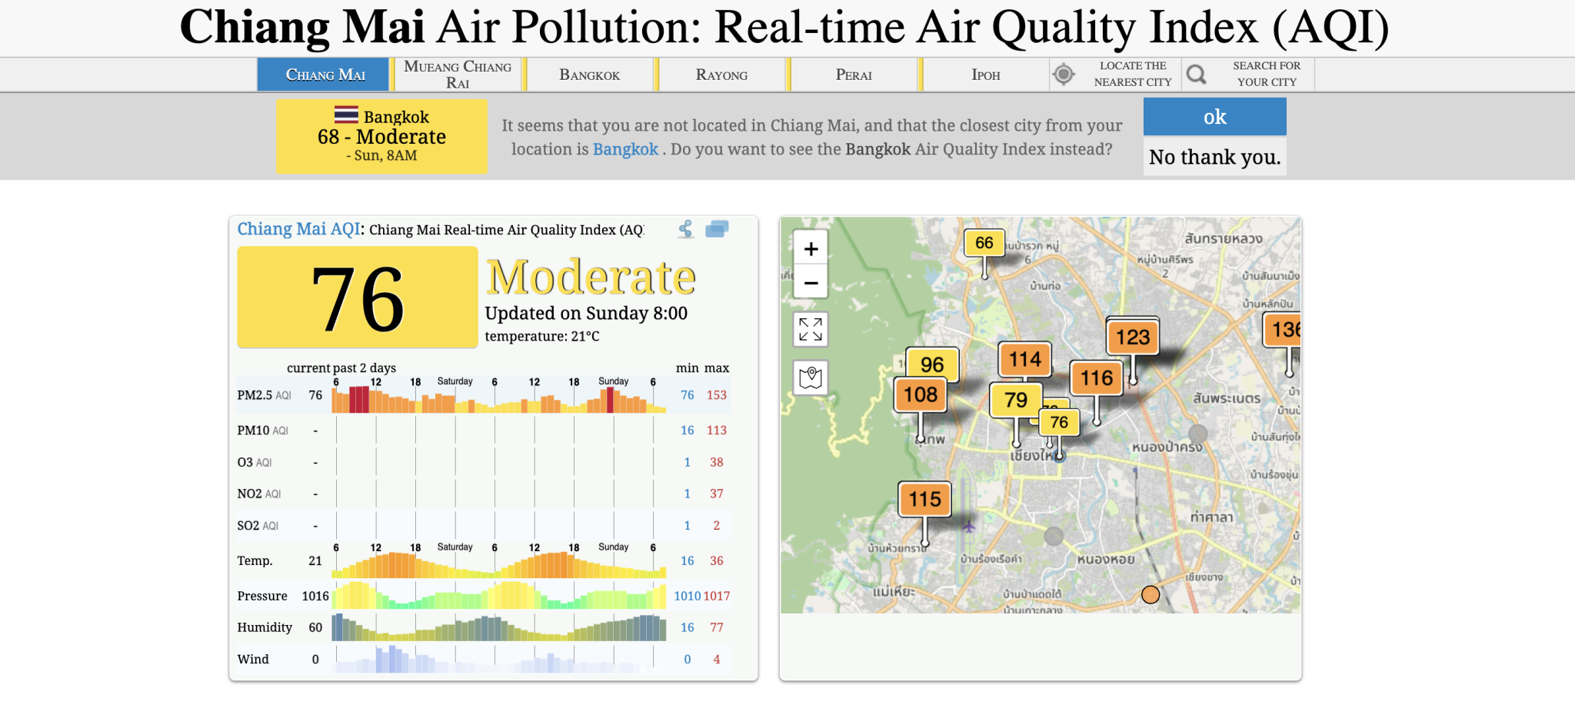Click the locate nearest city target icon
Image resolution: width=1575 pixels, height=728 pixels.
[1064, 75]
